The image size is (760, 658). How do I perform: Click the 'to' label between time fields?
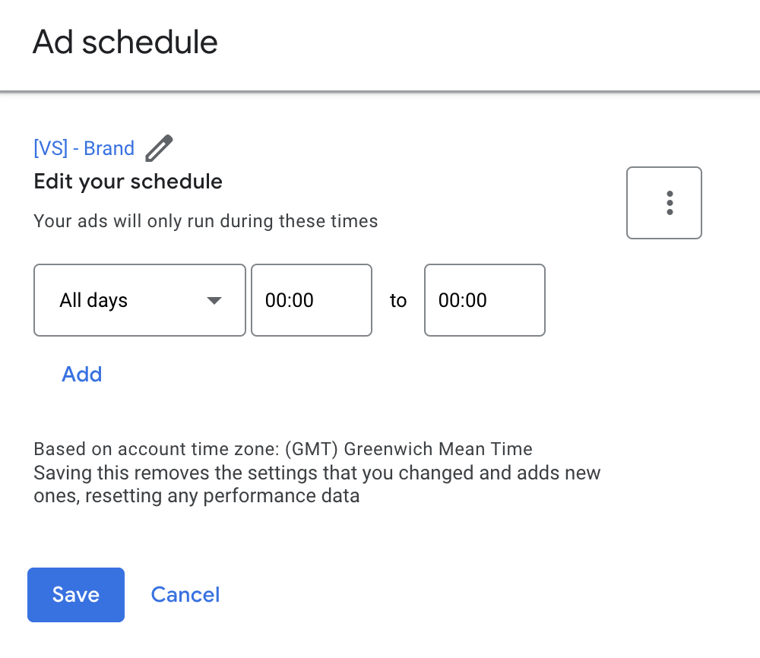398,301
